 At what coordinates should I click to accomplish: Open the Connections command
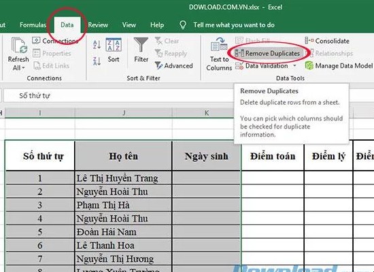[x=55, y=41]
